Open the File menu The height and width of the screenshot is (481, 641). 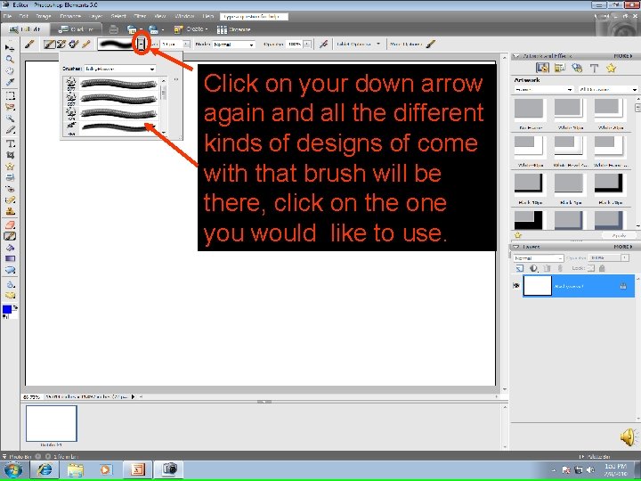pyautogui.click(x=7, y=16)
